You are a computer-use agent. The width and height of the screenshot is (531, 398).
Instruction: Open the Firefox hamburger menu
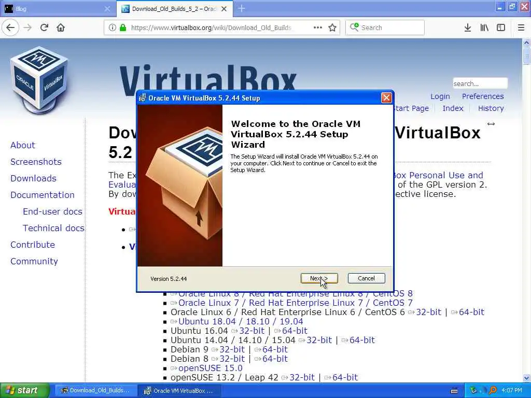pyautogui.click(x=521, y=27)
